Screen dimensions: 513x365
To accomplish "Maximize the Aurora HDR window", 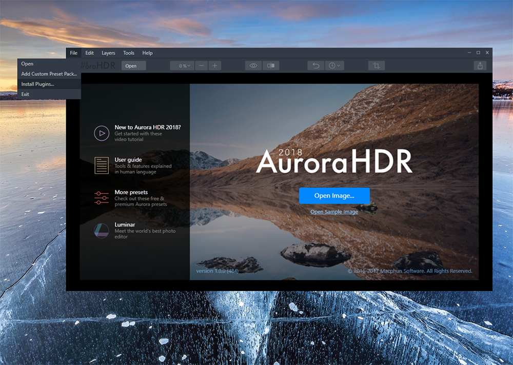I will tap(478, 53).
